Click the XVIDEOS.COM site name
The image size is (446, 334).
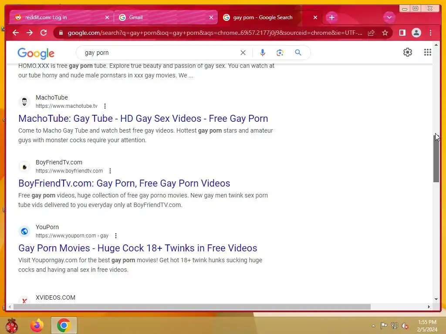point(55,297)
